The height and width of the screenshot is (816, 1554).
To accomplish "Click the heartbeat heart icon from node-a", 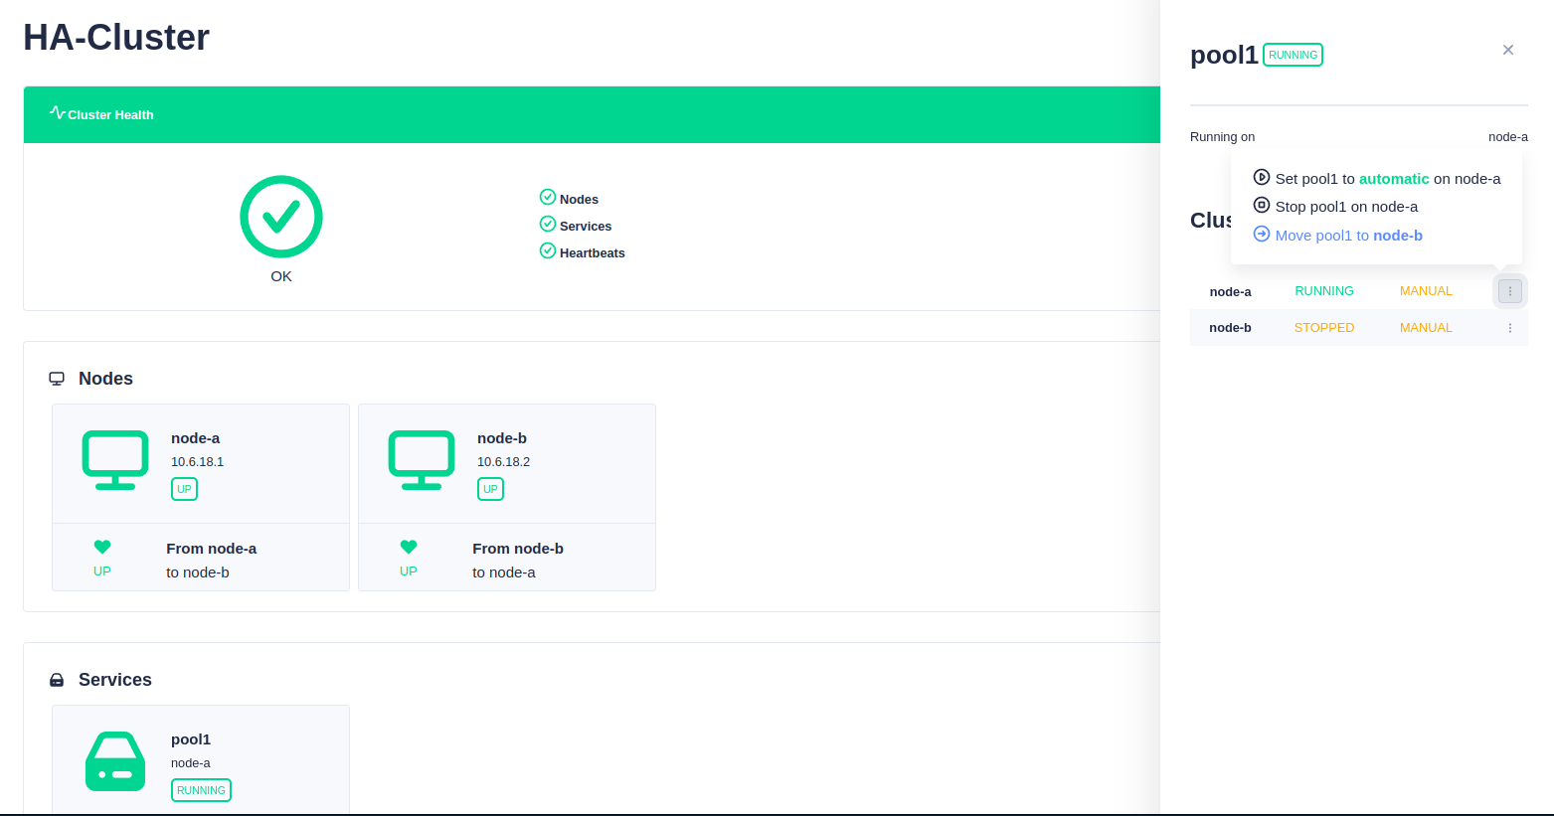I will [x=102, y=547].
